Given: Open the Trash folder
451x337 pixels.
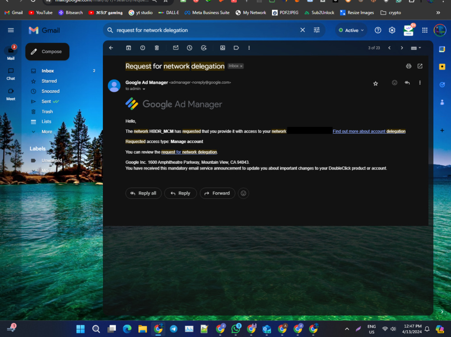Looking at the screenshot, I should (47, 112).
